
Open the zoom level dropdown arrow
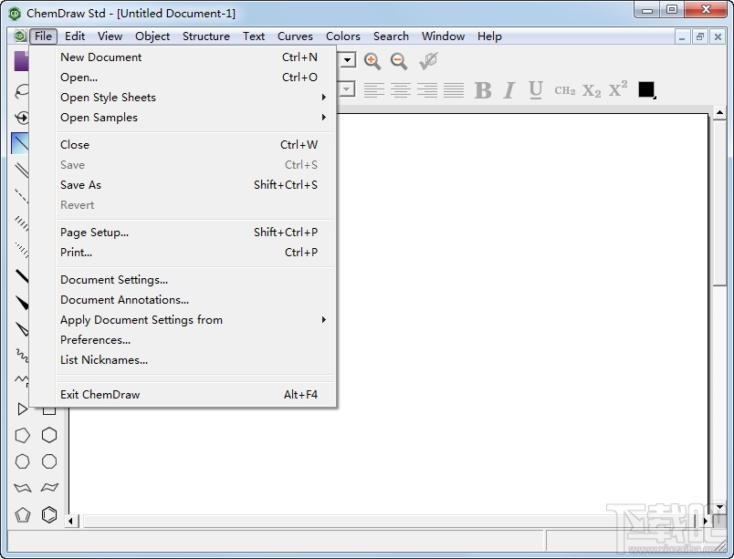347,60
